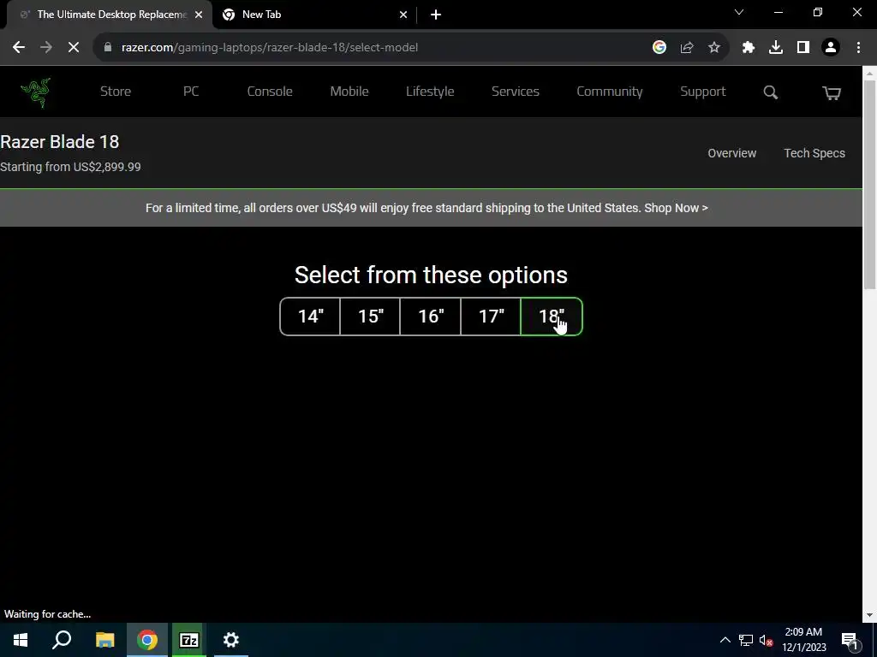Click the page vertical scrollbar thumb
The height and width of the screenshot is (657, 877).
(x=870, y=185)
